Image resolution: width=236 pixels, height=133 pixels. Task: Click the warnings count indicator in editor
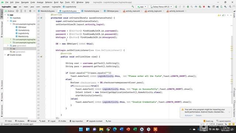pyautogui.click(x=219, y=15)
